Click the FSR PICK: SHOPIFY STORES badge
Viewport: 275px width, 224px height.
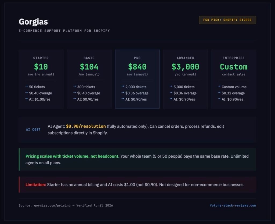[227, 20]
